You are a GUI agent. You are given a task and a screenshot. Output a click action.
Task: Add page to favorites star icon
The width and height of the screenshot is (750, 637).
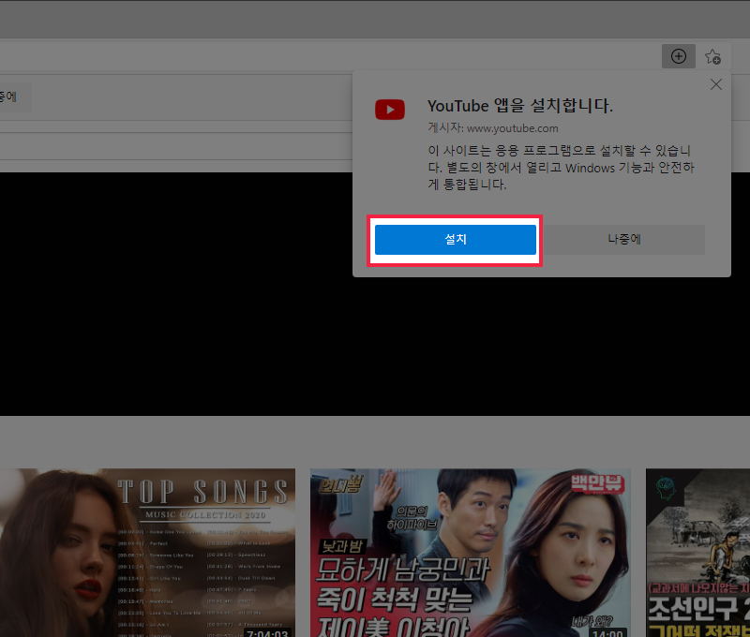point(712,57)
